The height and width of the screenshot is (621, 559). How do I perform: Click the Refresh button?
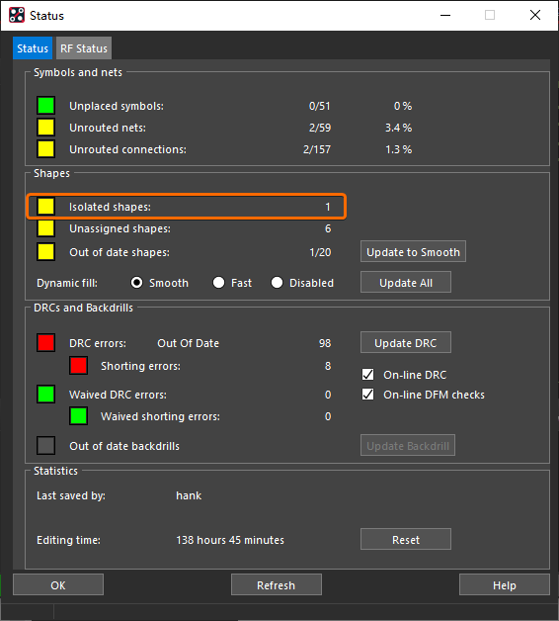(277, 584)
